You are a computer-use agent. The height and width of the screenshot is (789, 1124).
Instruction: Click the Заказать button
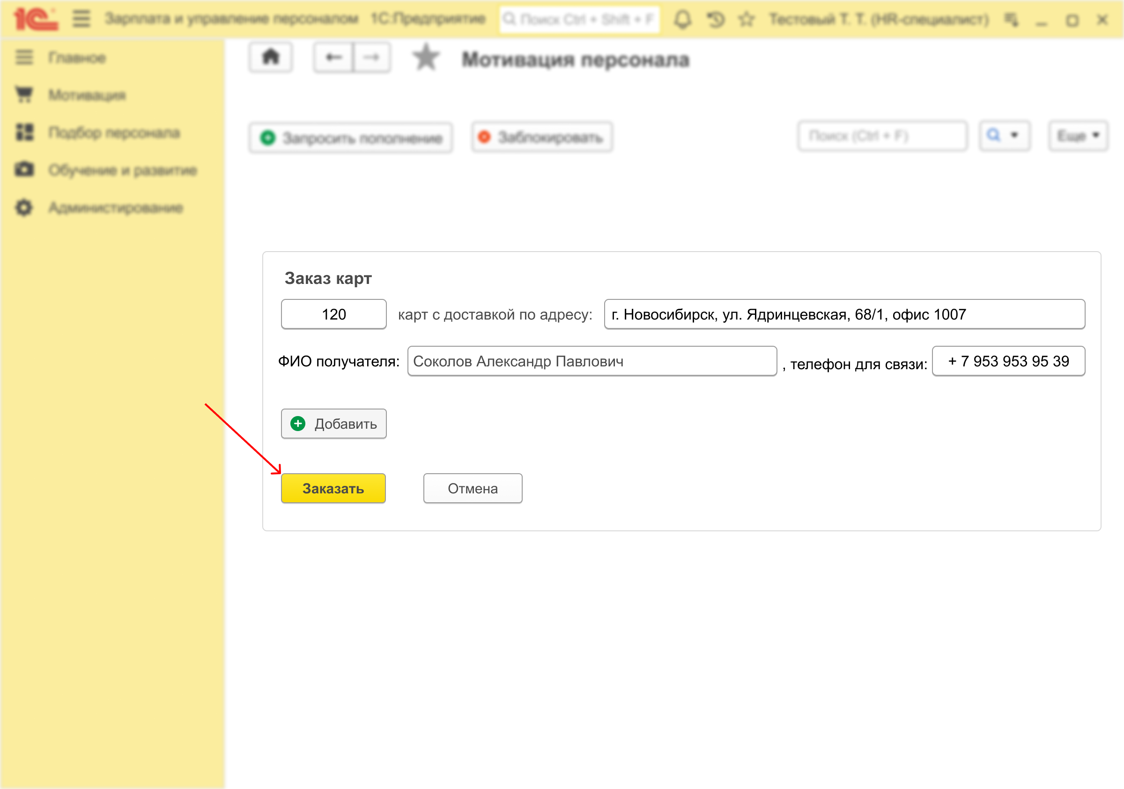tap(333, 488)
